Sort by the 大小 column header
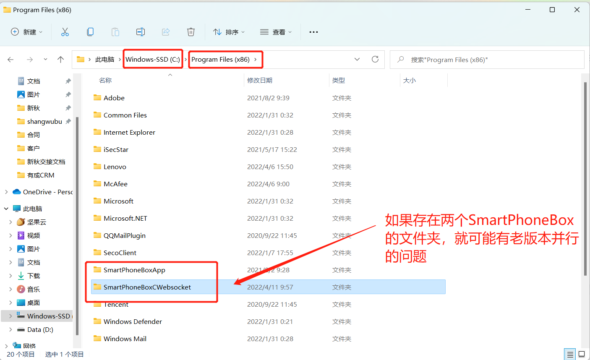Image resolution: width=590 pixels, height=360 pixels. tap(410, 80)
